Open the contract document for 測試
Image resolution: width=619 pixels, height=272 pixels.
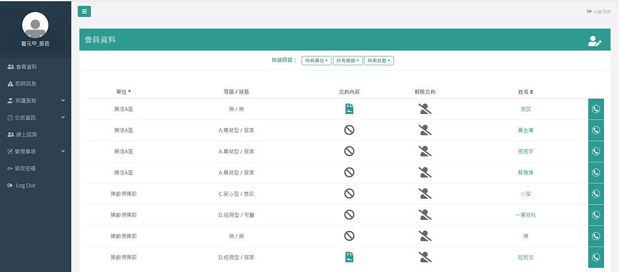click(349, 109)
